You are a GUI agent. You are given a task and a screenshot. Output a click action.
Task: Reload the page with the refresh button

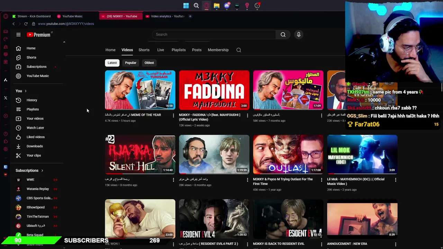(x=26, y=24)
